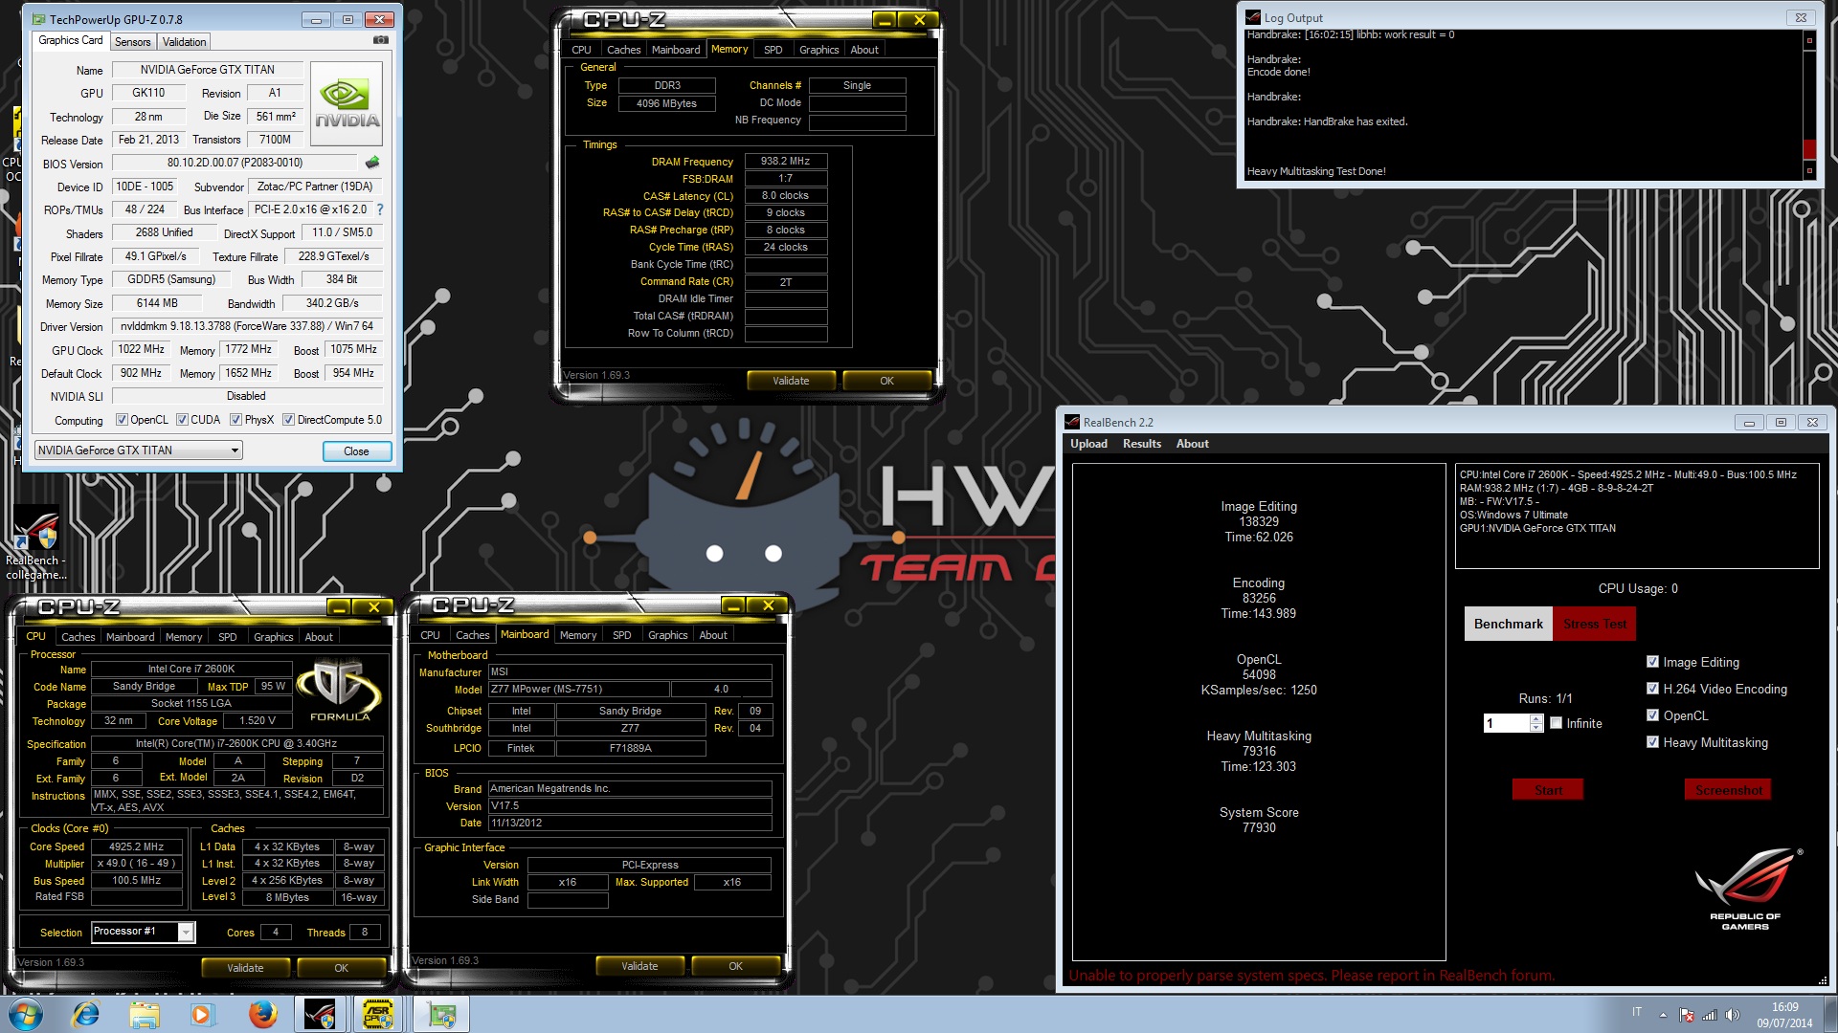Click the Log Output scroll-down arrow

pos(1809,171)
